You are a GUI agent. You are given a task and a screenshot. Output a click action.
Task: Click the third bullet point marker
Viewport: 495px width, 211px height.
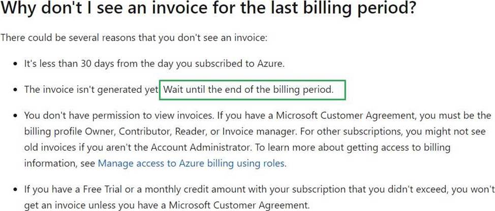point(15,116)
